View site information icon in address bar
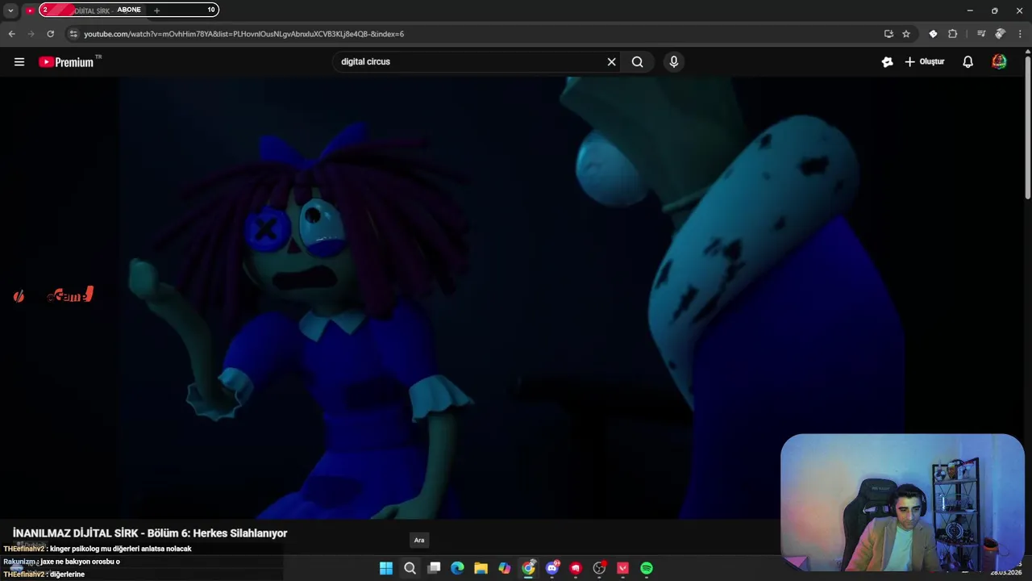The height and width of the screenshot is (581, 1032). coord(73,34)
